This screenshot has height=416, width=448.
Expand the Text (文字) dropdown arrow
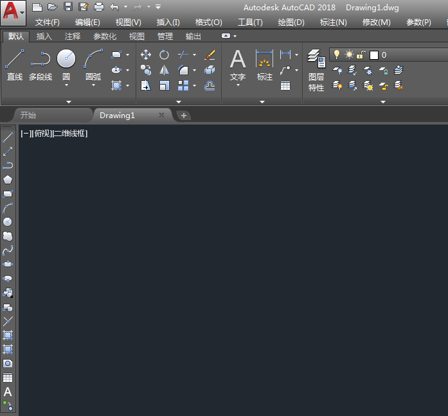click(x=238, y=85)
